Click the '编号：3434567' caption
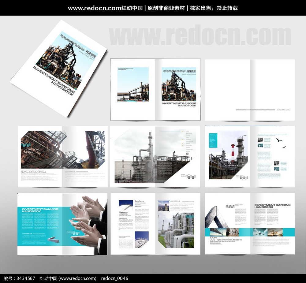Viewport: 306px width, 283px height. (19, 278)
